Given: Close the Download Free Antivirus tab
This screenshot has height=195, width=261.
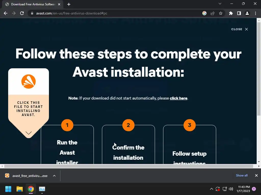Looking at the screenshot, I should (x=59, y=5).
